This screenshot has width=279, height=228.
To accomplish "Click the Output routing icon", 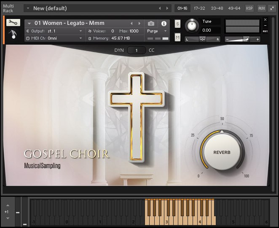I will (x=27, y=31).
